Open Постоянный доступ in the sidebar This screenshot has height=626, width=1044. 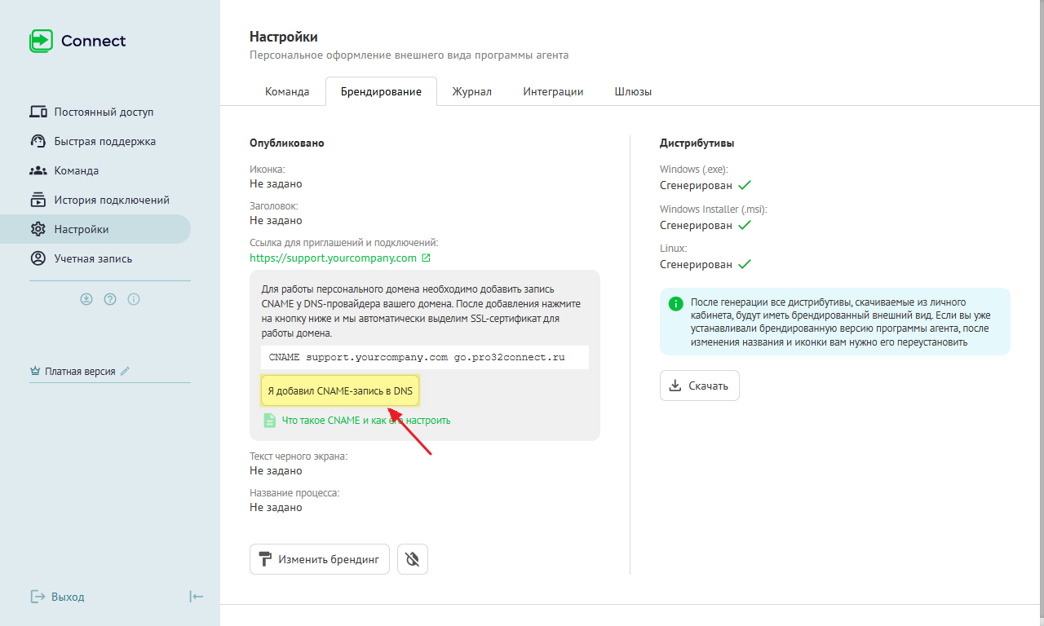[104, 112]
